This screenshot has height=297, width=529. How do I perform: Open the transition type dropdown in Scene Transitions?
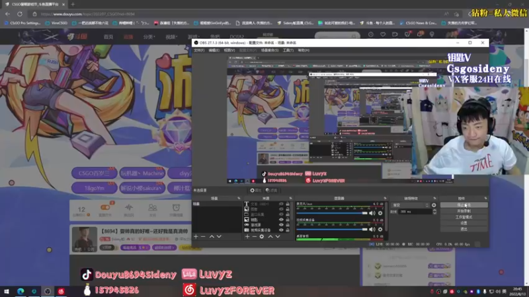pos(410,205)
